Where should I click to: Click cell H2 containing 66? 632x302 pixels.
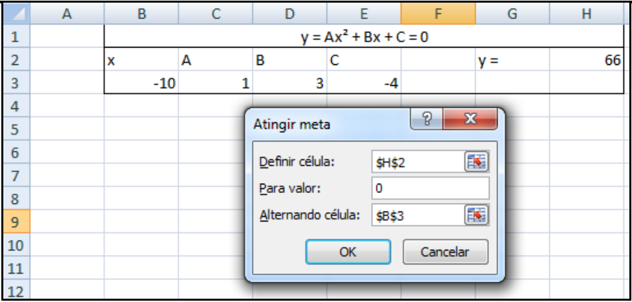tap(586, 61)
